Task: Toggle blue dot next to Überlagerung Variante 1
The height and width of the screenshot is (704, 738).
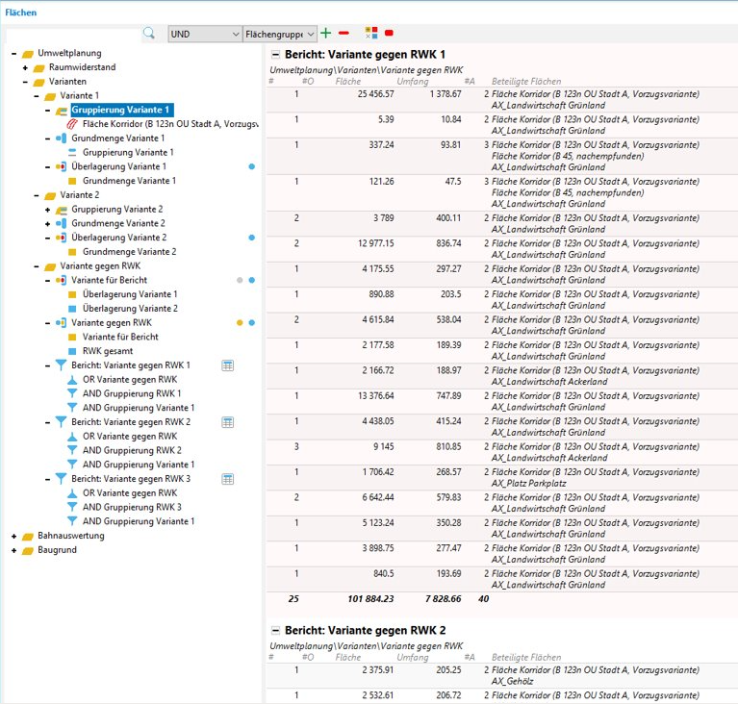Action: tap(251, 166)
